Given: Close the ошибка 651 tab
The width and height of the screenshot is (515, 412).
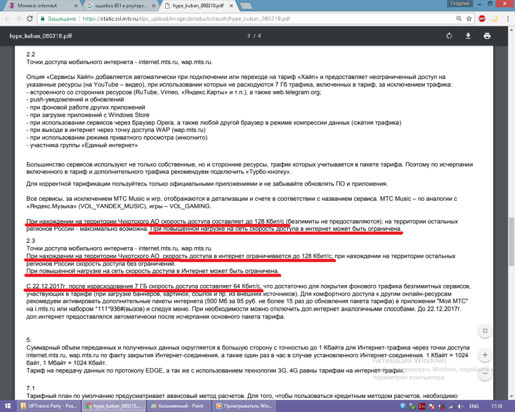Looking at the screenshot, I should point(153,6).
